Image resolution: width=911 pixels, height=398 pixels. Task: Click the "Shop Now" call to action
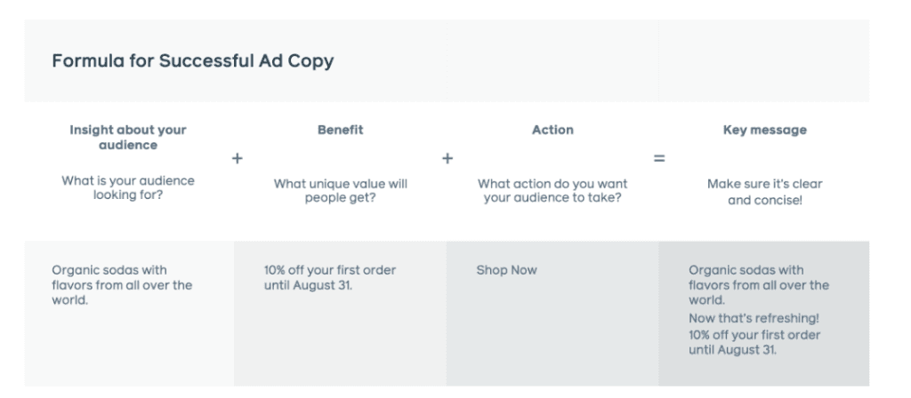[507, 270]
